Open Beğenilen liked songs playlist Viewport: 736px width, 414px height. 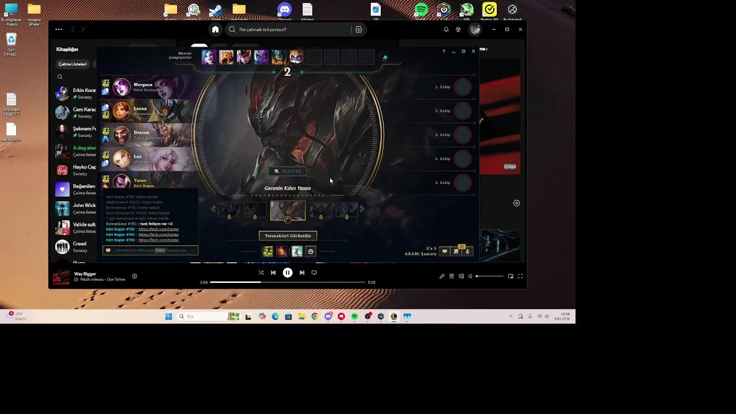pos(76,189)
